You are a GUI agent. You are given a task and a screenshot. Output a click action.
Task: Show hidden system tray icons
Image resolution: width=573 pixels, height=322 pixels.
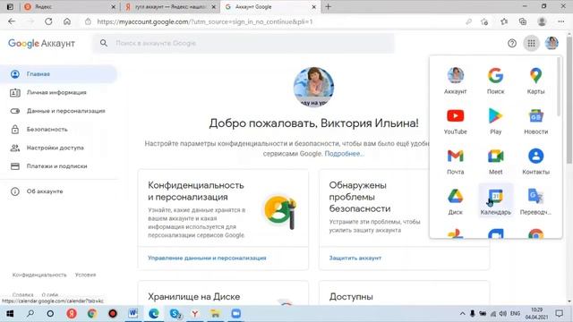tap(462, 314)
